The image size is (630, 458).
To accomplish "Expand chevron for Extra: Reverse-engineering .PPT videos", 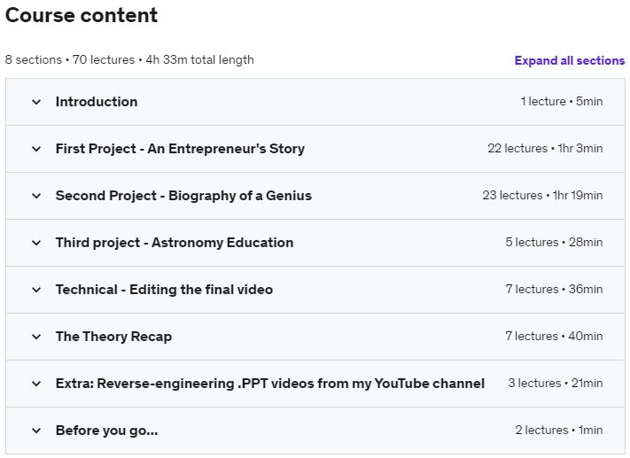I will 36,384.
